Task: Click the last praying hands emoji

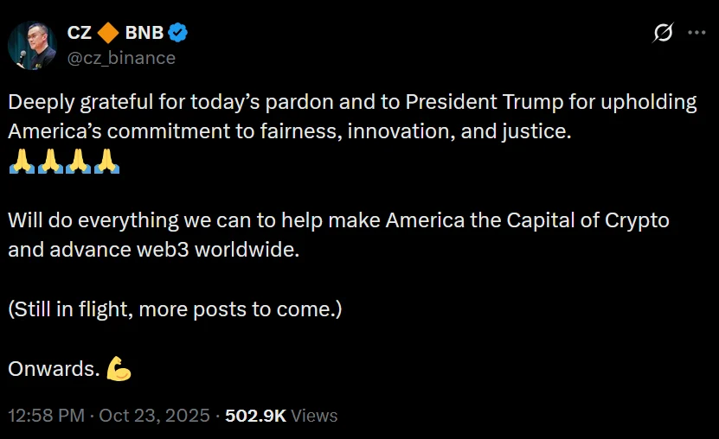Action: 106,162
